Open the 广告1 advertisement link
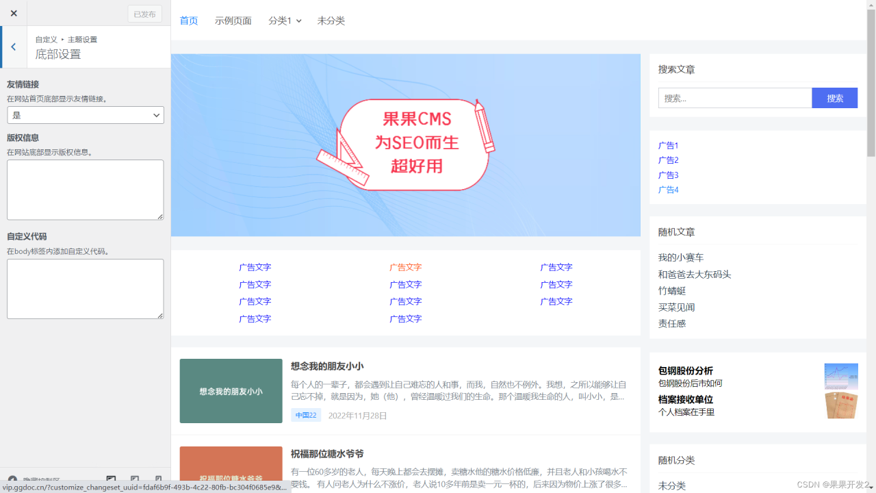This screenshot has height=493, width=876. coord(668,145)
